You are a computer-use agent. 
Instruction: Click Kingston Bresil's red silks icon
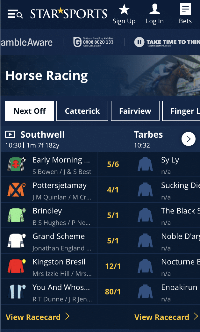click(16, 266)
